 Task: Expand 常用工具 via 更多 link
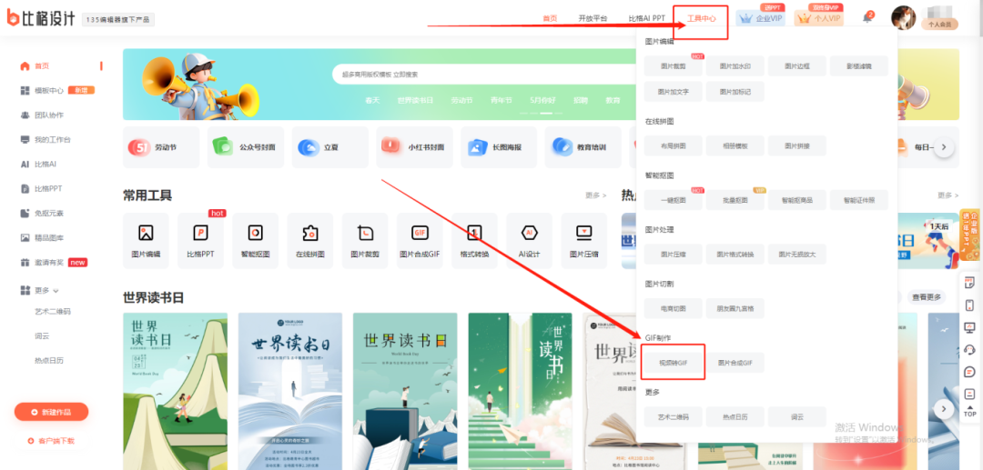click(x=595, y=195)
